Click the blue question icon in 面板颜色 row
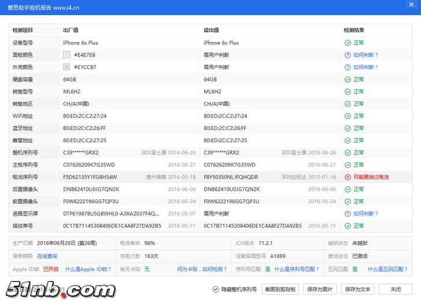Image resolution: width=421 pixels, height=303 pixels. click(348, 55)
